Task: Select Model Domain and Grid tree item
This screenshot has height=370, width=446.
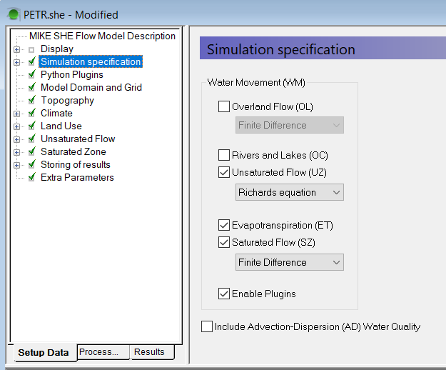Action: point(91,87)
